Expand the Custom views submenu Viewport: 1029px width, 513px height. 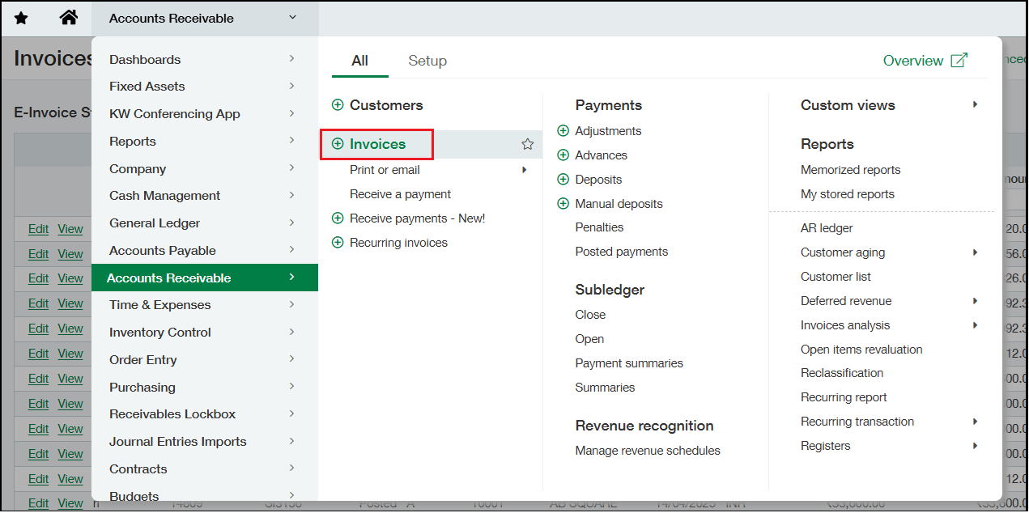(975, 104)
